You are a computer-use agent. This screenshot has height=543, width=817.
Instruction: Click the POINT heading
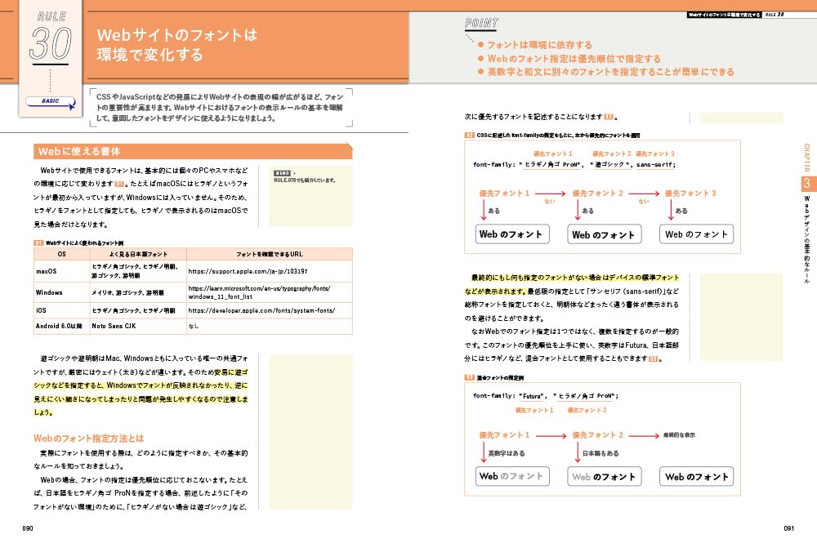[x=481, y=24]
